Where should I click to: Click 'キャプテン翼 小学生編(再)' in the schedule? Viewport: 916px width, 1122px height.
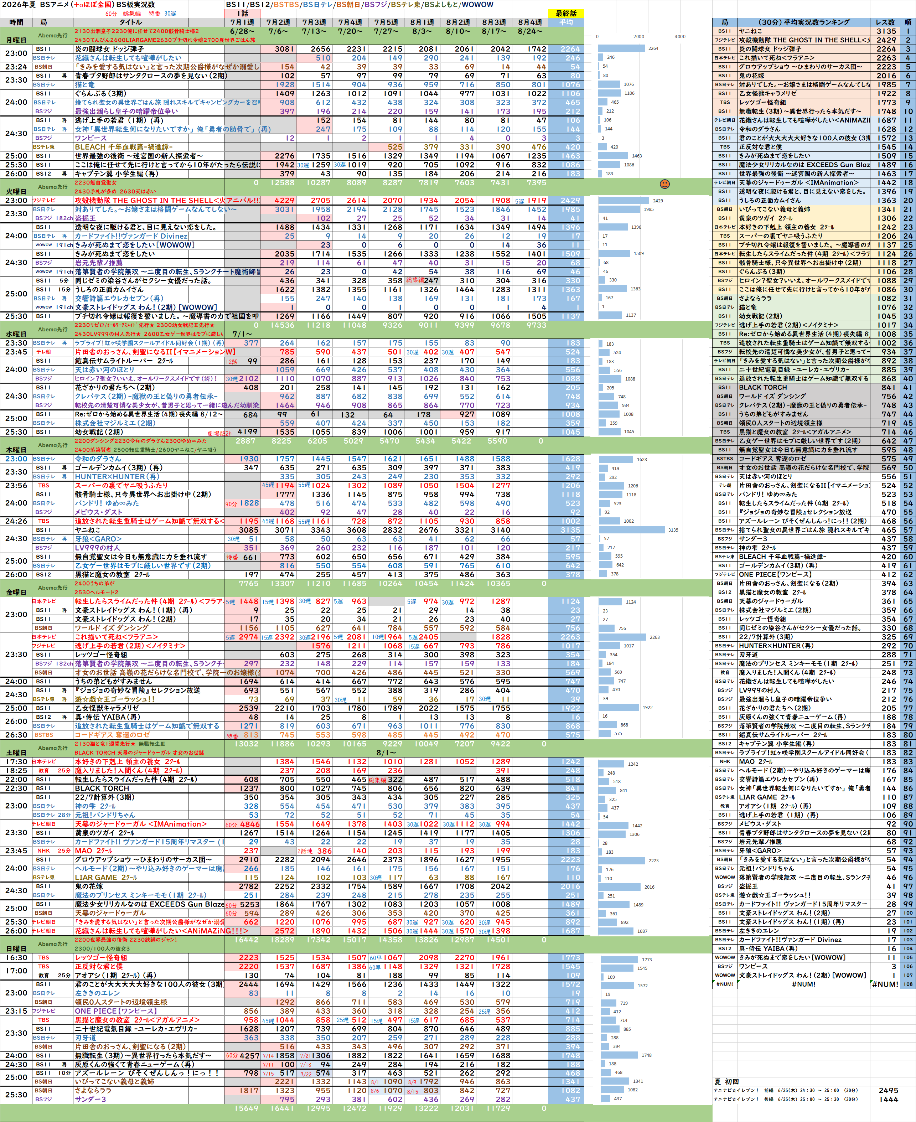tap(117, 174)
